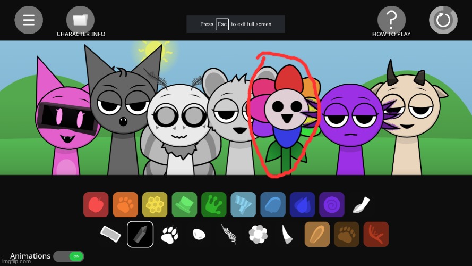Image resolution: width=472 pixels, height=266 pixels.
Task: Click the Esc key hint box
Action: tap(222, 24)
